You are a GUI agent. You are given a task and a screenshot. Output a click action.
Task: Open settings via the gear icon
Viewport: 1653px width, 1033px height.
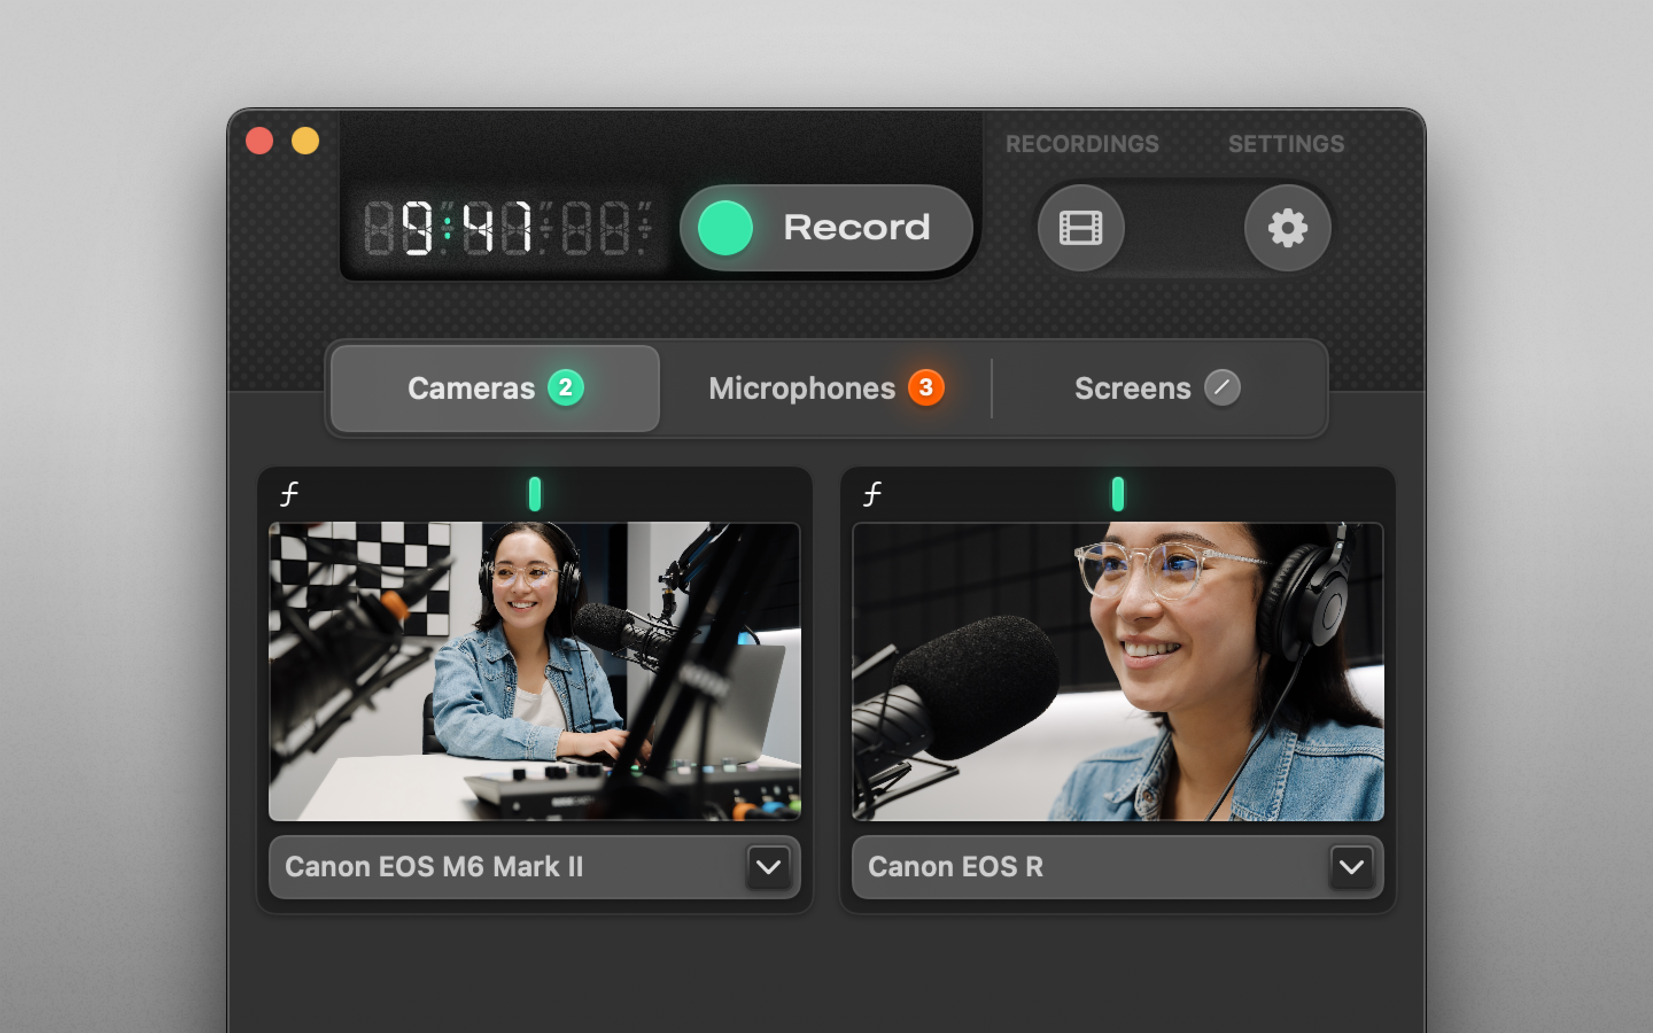1287,227
